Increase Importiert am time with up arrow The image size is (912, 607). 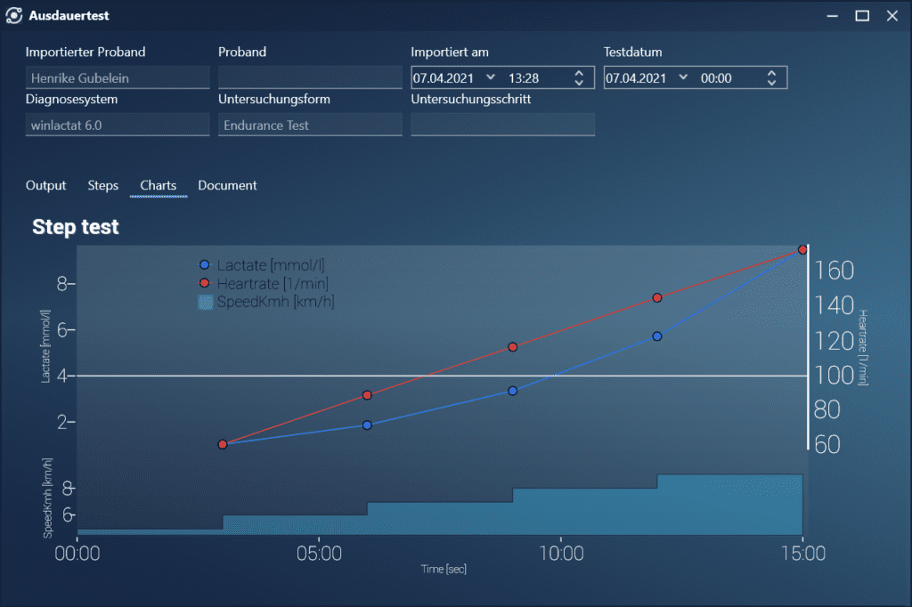click(579, 73)
